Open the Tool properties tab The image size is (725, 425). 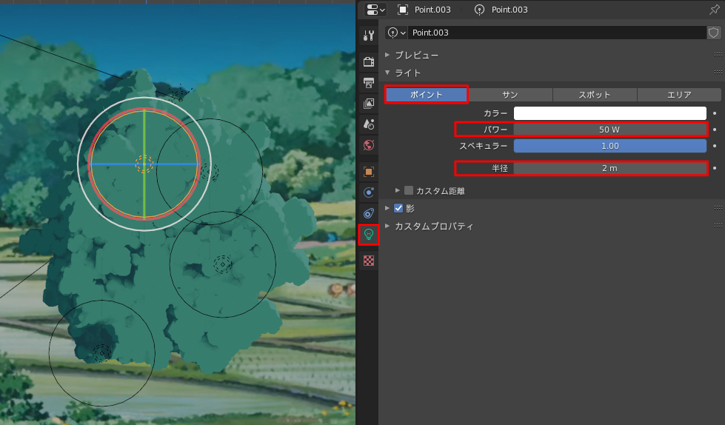click(x=369, y=35)
